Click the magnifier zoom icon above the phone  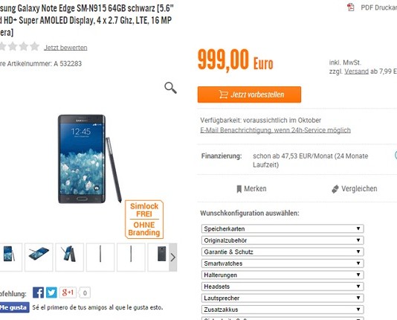point(170,88)
